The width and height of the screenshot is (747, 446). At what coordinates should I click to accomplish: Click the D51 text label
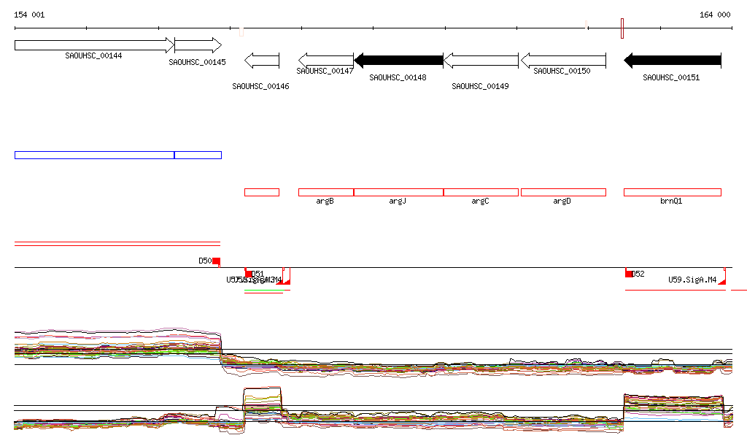pos(258,274)
